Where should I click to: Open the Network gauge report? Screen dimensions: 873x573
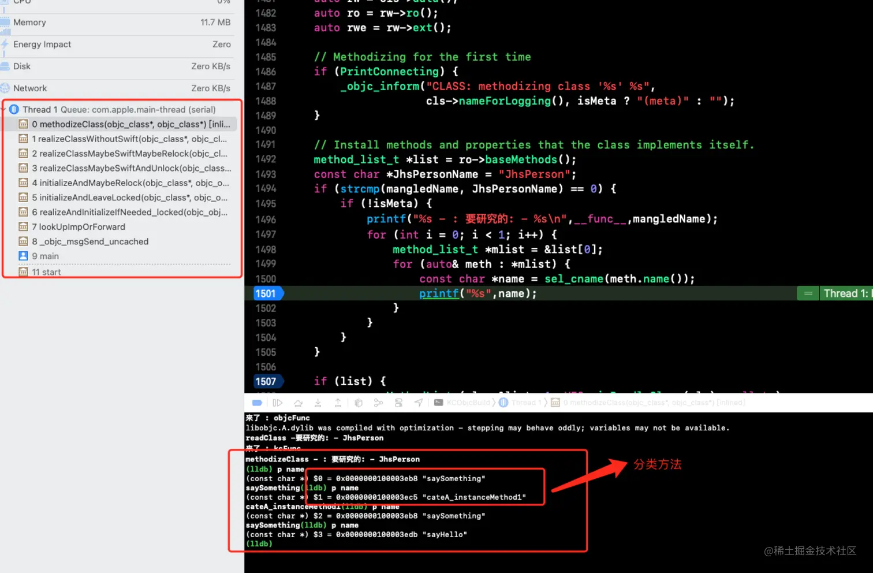(117, 88)
